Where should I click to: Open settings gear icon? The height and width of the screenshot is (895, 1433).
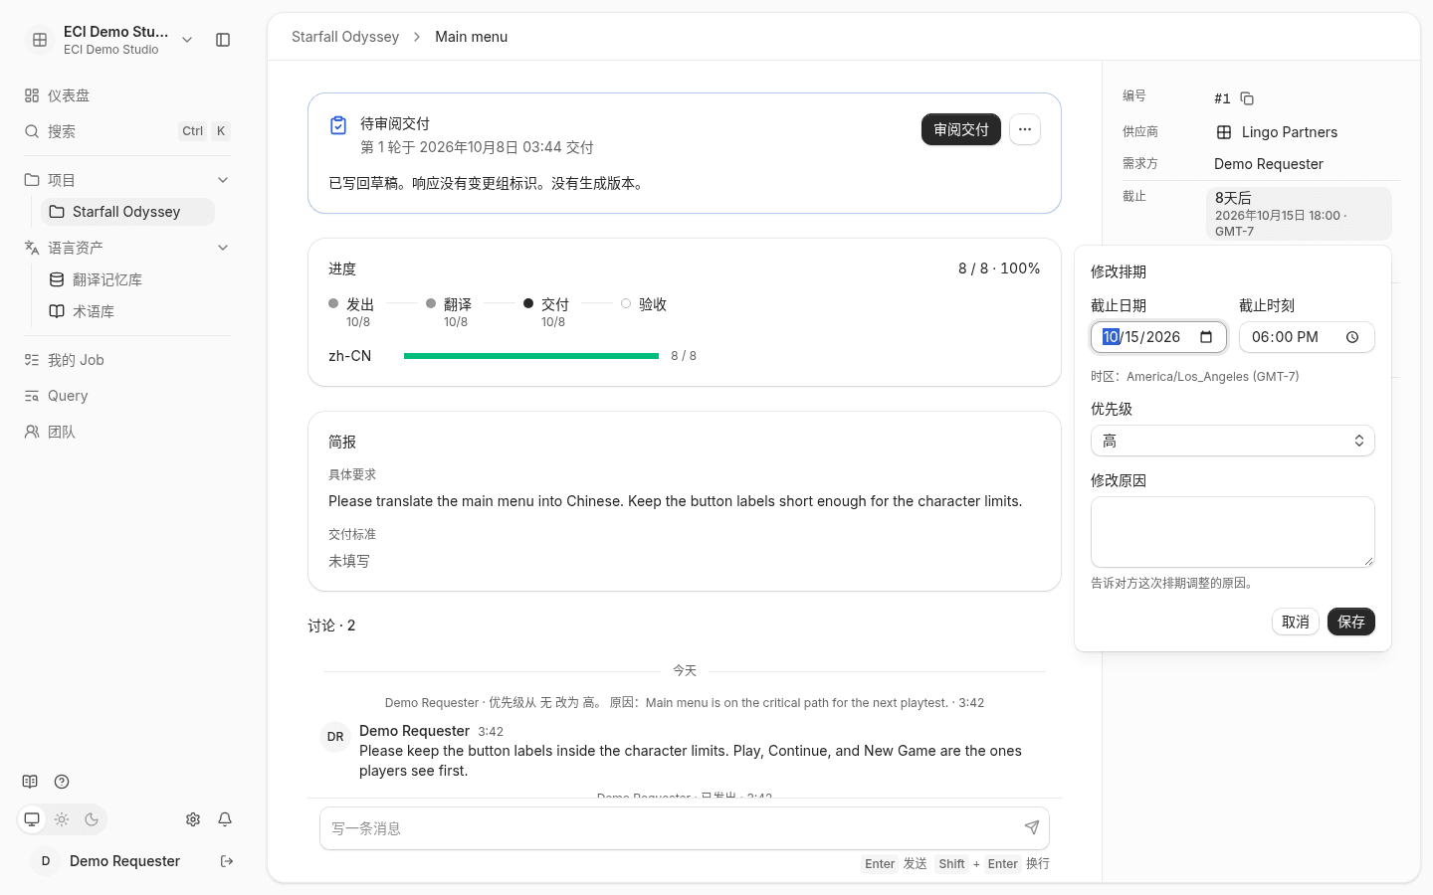[x=193, y=819]
